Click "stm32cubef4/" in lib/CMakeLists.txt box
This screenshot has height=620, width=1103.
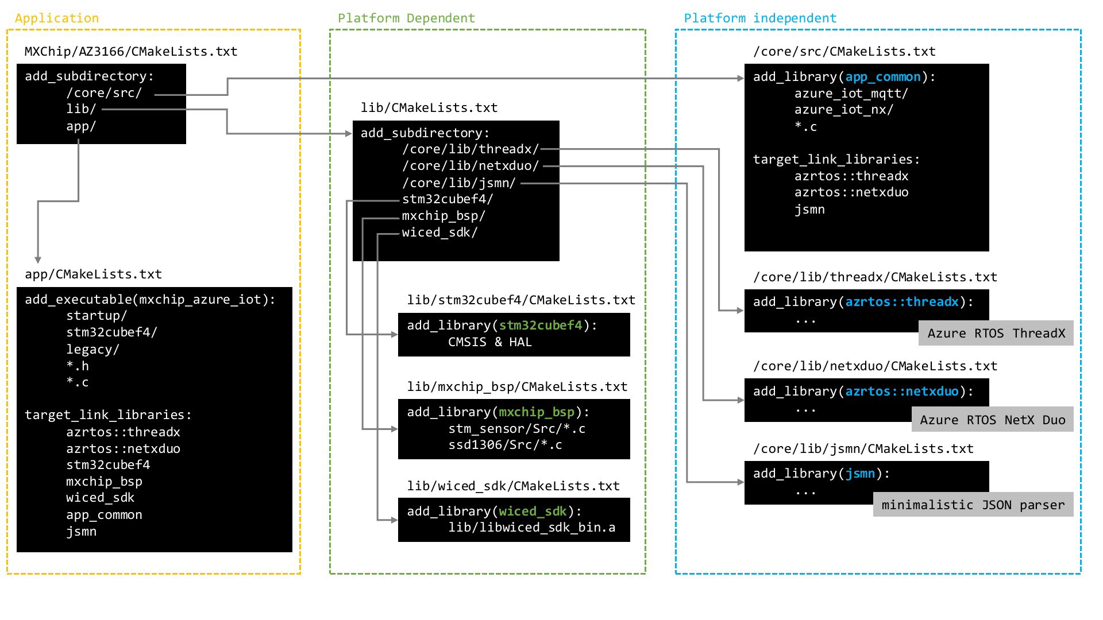tap(448, 199)
